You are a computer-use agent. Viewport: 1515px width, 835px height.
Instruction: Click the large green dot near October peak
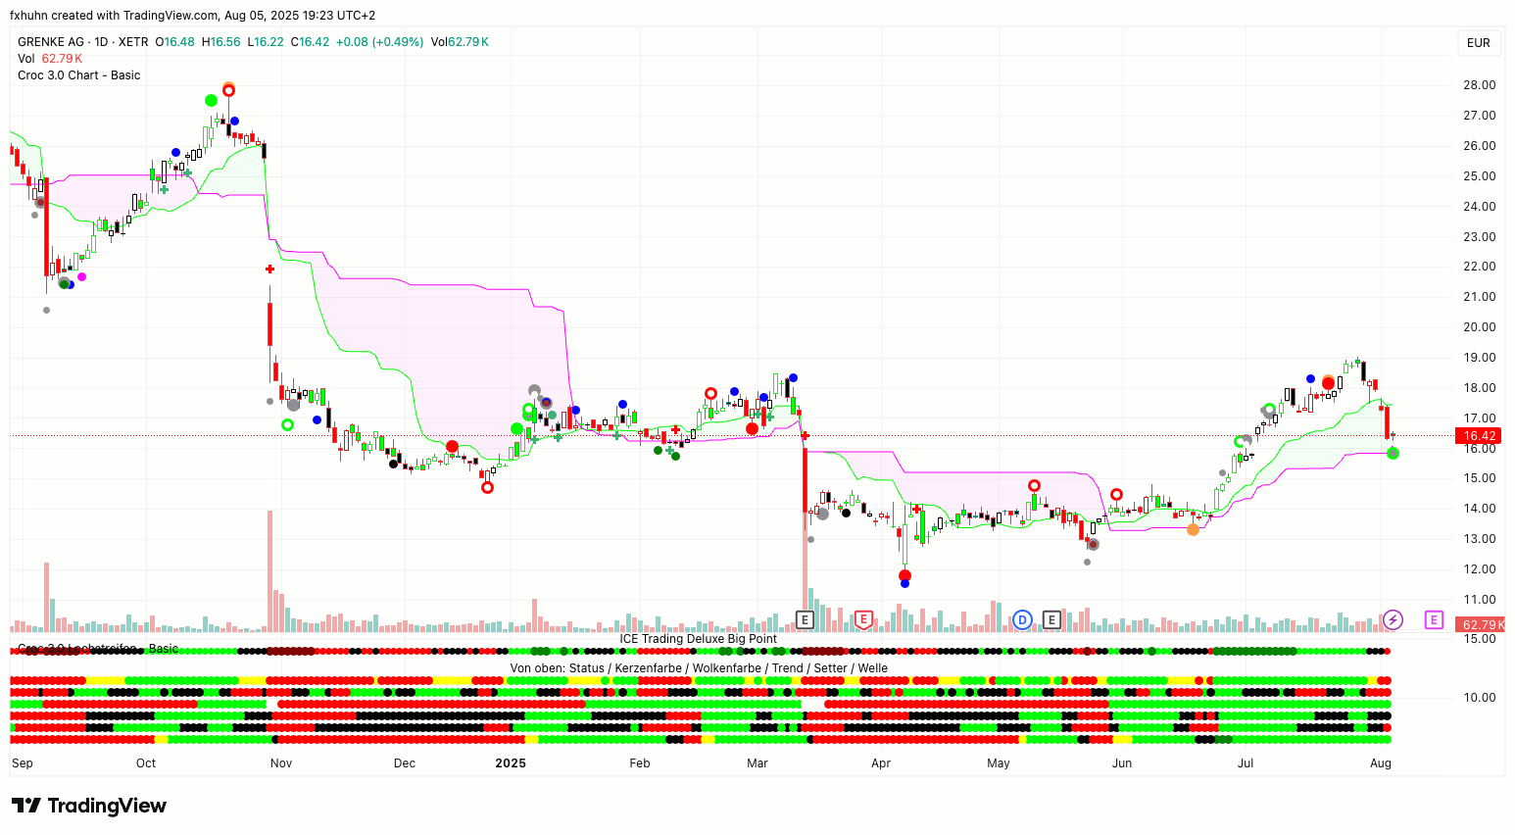point(211,100)
